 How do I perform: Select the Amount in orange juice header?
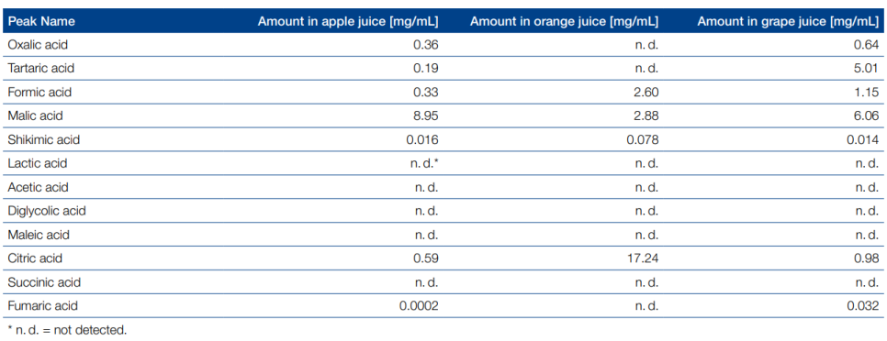564,21
